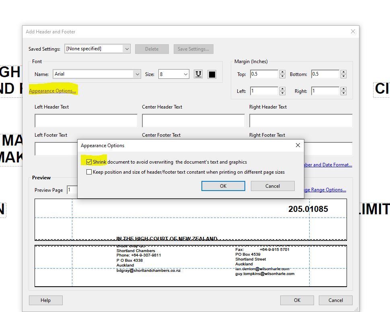390x312 pixels.
Task: Click OK in Appearance Options dialog
Action: [x=223, y=186]
